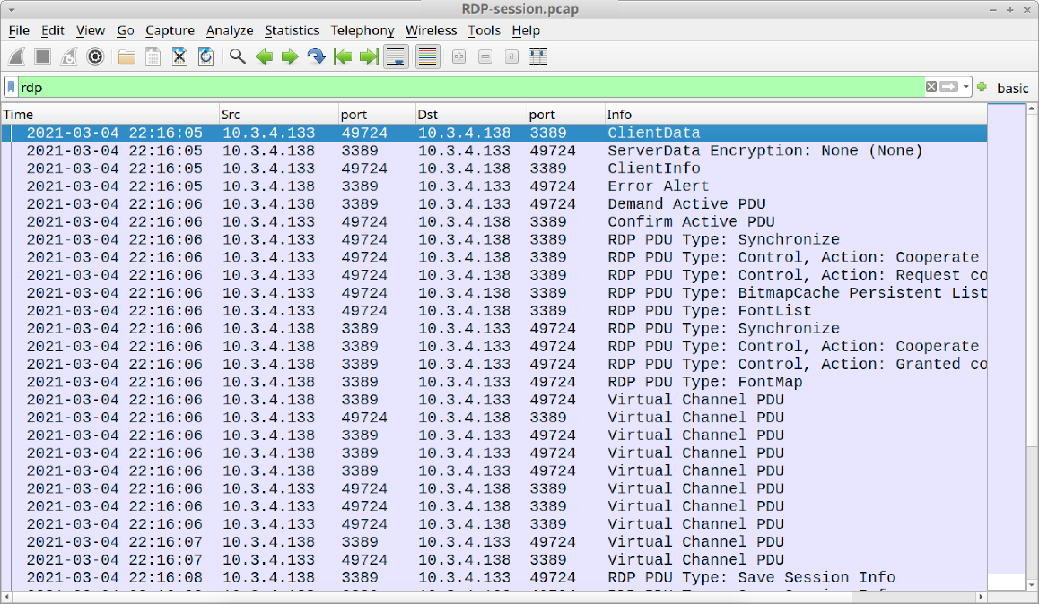Restart the current capture
This screenshot has width=1039, height=604.
pos(69,57)
